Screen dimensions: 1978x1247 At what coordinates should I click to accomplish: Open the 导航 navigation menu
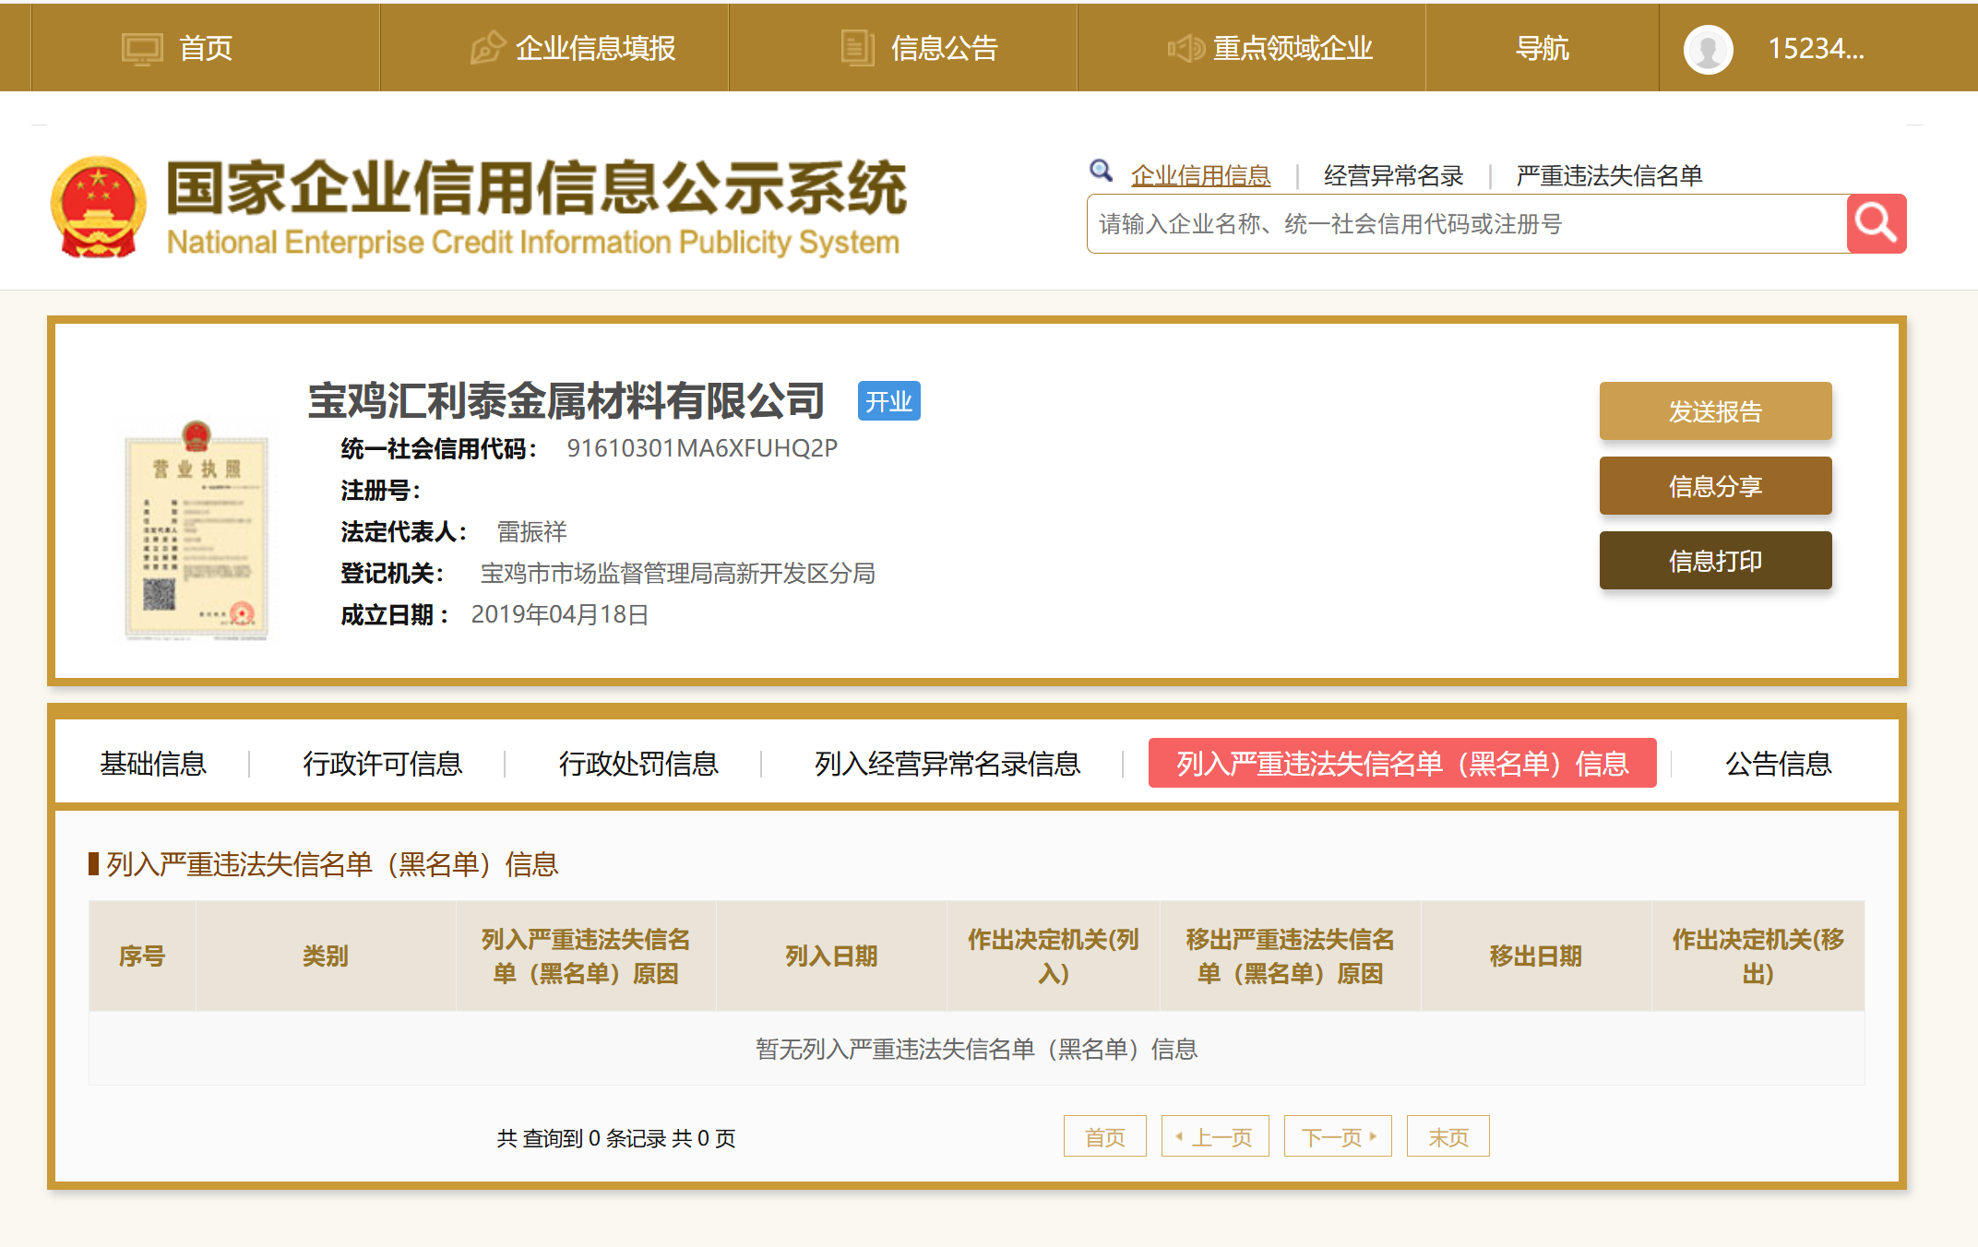tap(1542, 48)
